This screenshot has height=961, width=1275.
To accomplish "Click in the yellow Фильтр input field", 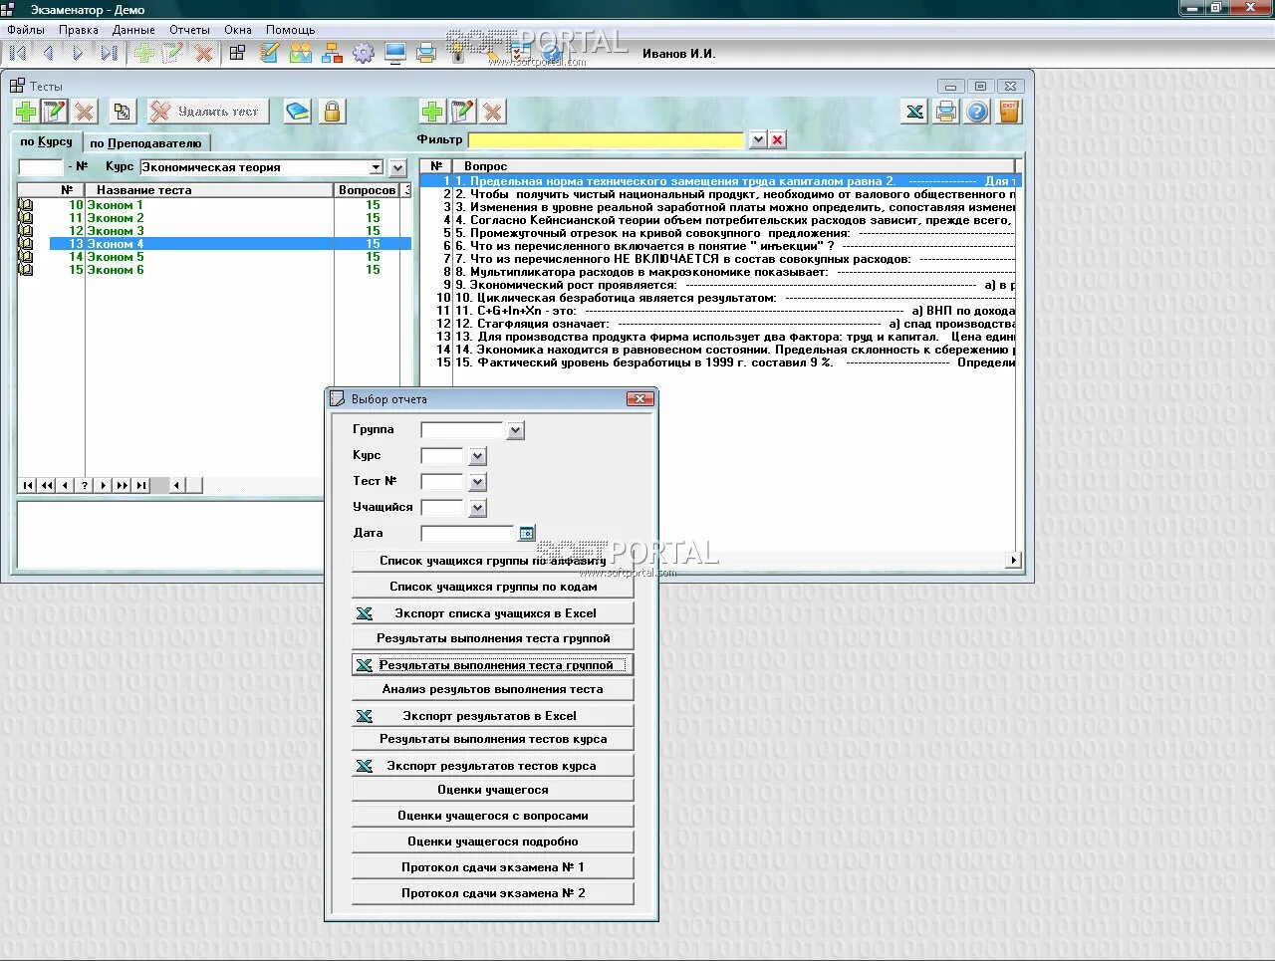I will click(x=607, y=140).
